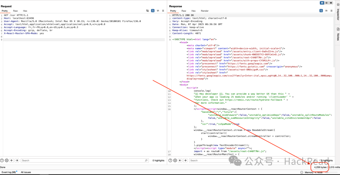Click 'Done' status bar text
The width and height of the screenshot is (340, 175).
point(3,167)
